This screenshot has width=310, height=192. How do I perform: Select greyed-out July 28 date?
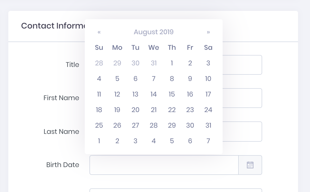(x=99, y=63)
